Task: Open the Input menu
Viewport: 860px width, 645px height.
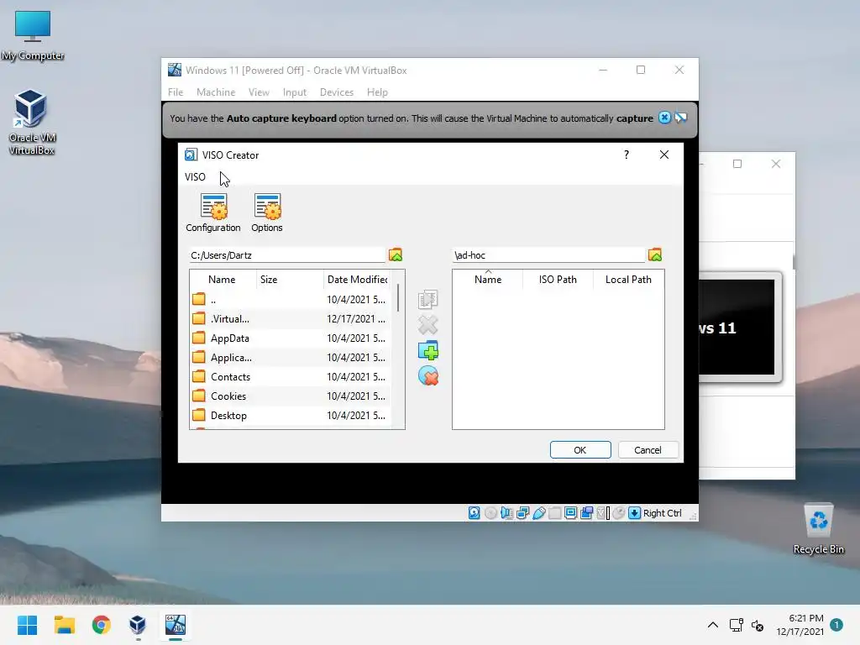Action: pyautogui.click(x=295, y=92)
